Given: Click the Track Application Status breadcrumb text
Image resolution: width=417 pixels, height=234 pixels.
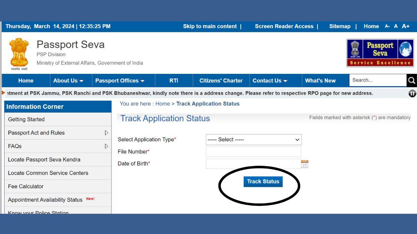Looking at the screenshot, I should (x=208, y=104).
